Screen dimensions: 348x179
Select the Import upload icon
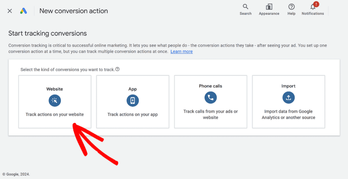(x=288, y=97)
